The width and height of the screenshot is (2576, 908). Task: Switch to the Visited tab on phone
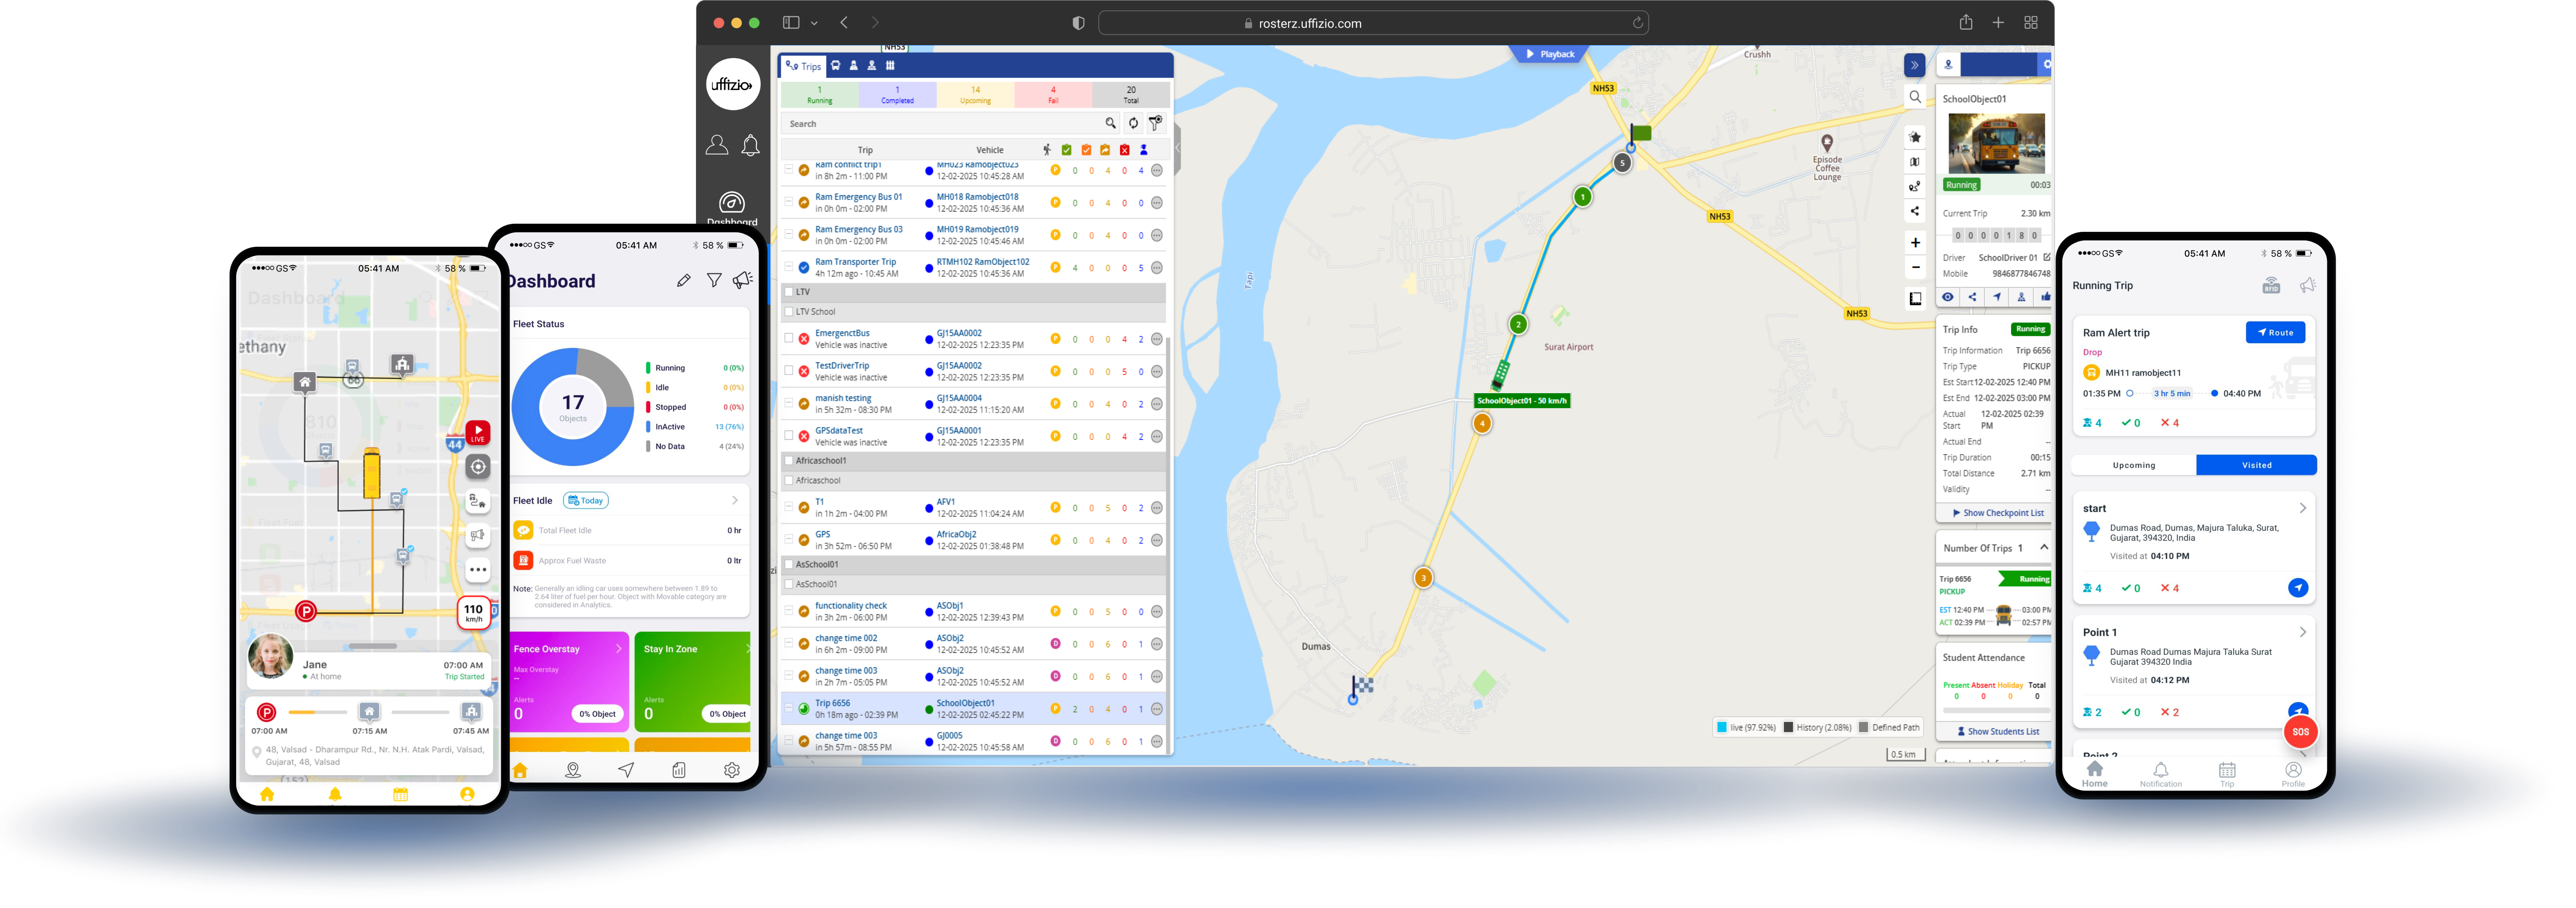point(2256,465)
